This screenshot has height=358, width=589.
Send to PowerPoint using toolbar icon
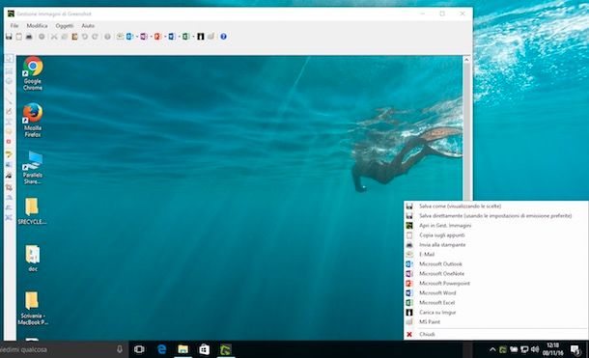(x=157, y=37)
